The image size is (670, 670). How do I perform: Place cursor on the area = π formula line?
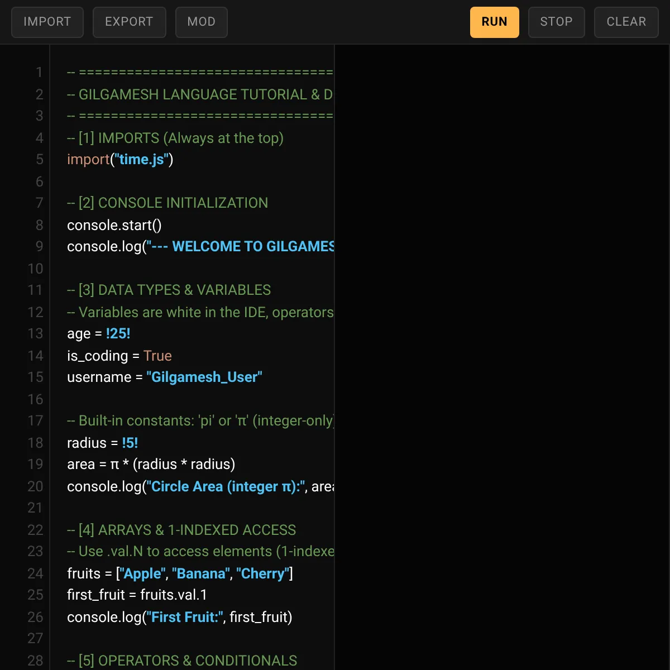(x=151, y=465)
